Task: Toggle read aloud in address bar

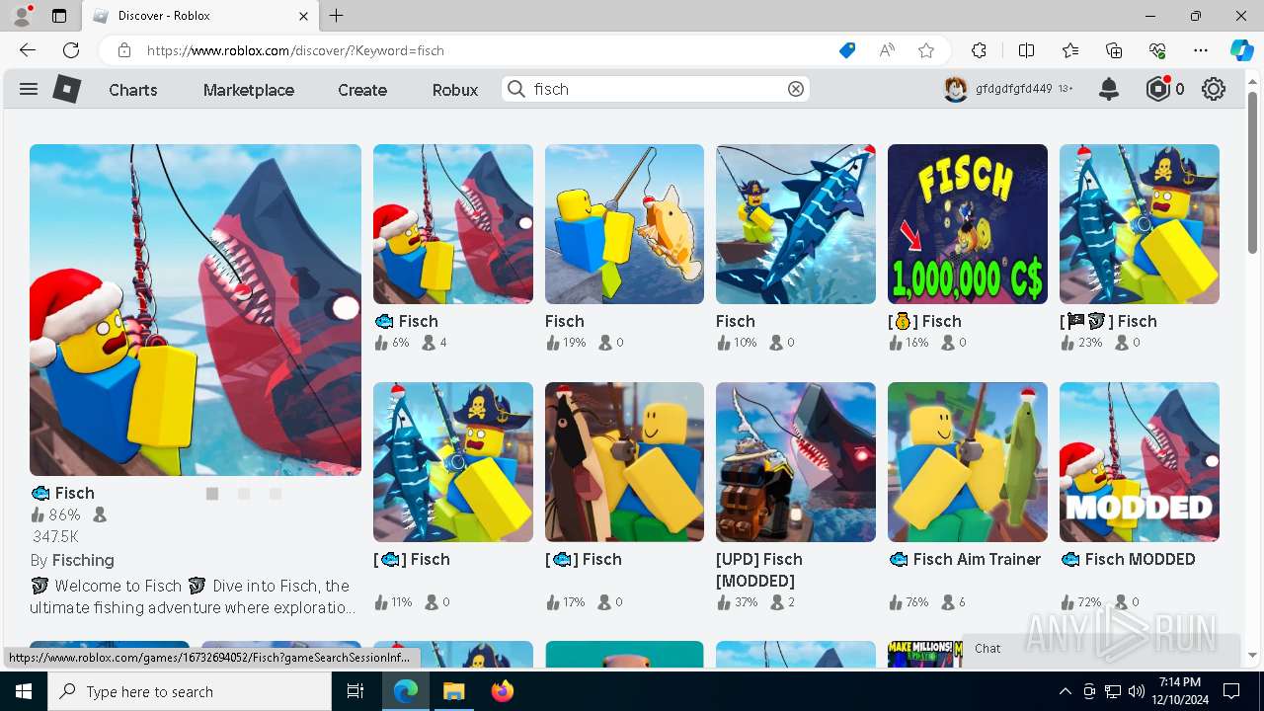Action: [x=887, y=50]
